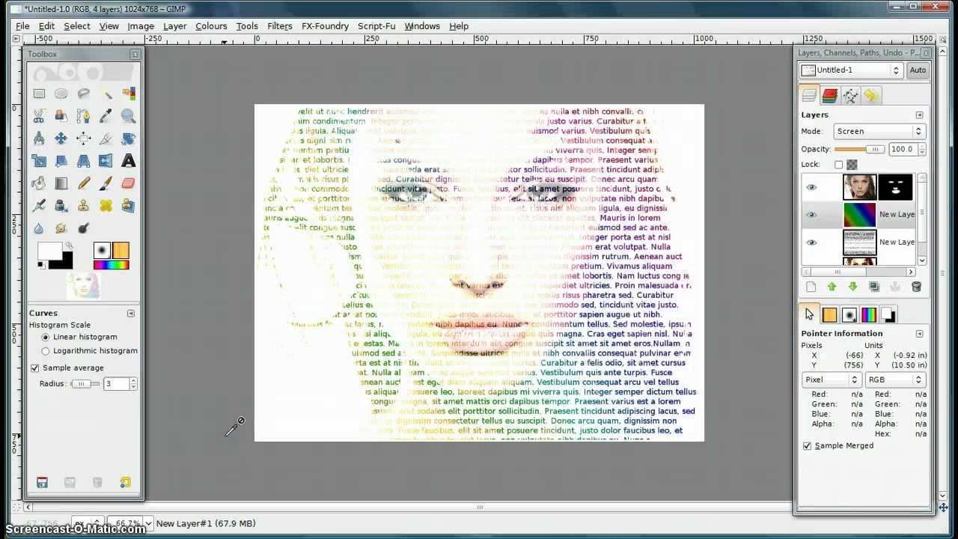Select the Eraser tool

[128, 183]
